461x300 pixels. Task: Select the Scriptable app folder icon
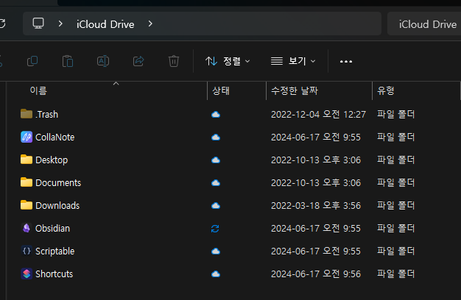27,251
